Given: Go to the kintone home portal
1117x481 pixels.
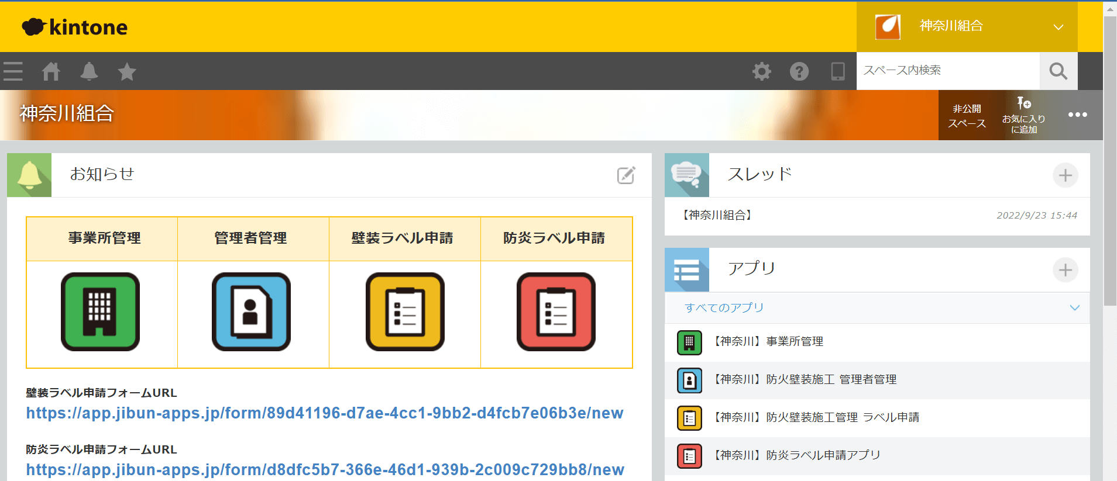Looking at the screenshot, I should 51,71.
